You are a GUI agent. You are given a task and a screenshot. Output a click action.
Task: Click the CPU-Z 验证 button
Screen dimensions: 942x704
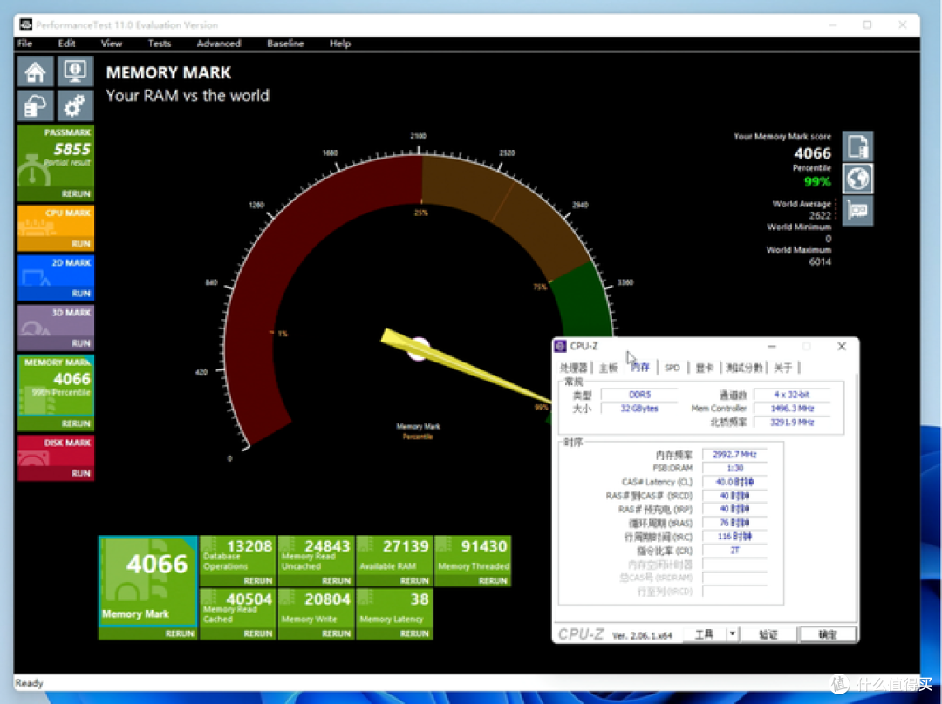click(x=768, y=634)
